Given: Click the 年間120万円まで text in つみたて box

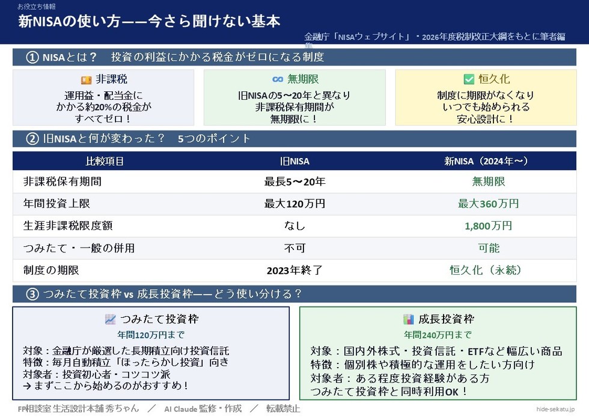Looking at the screenshot, I should click(151, 334).
